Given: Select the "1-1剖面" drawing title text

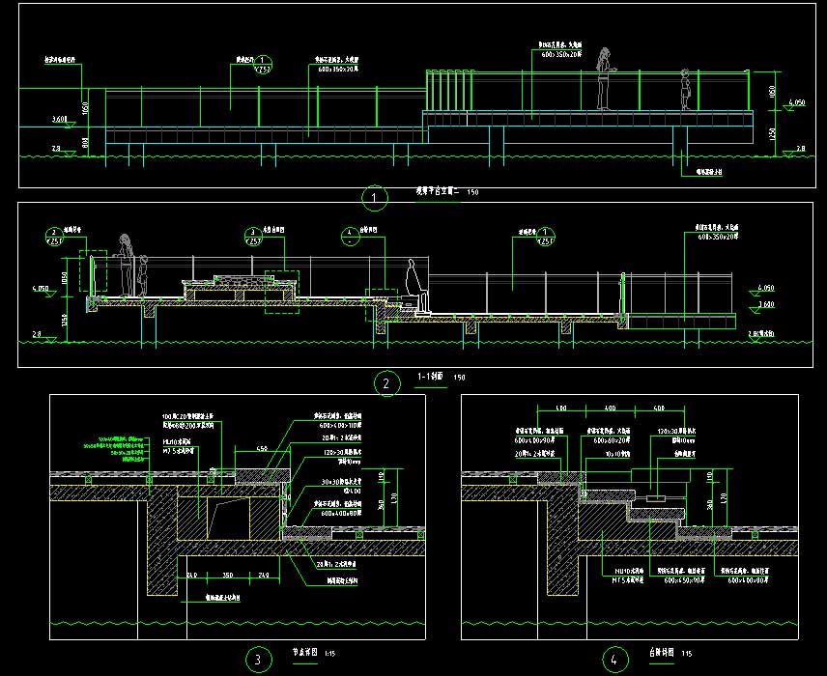Looking at the screenshot, I should click(x=430, y=377).
